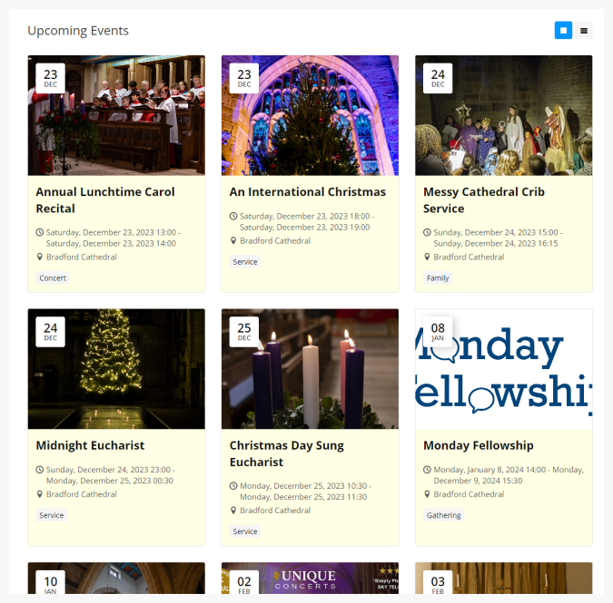Switch to grid view layout

pyautogui.click(x=563, y=31)
